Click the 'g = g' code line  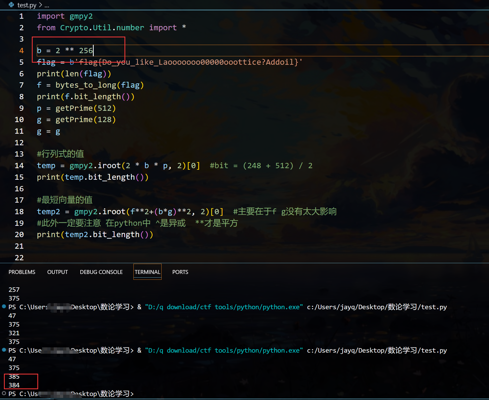[x=48, y=131]
